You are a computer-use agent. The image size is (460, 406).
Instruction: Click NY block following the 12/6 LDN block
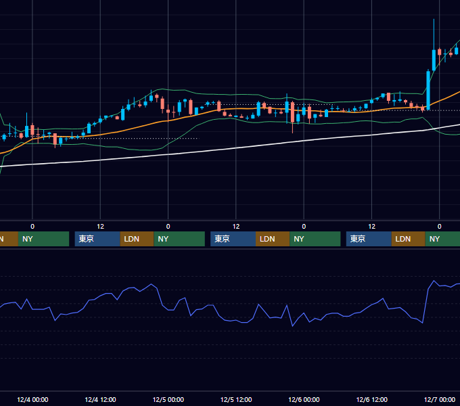click(442, 239)
